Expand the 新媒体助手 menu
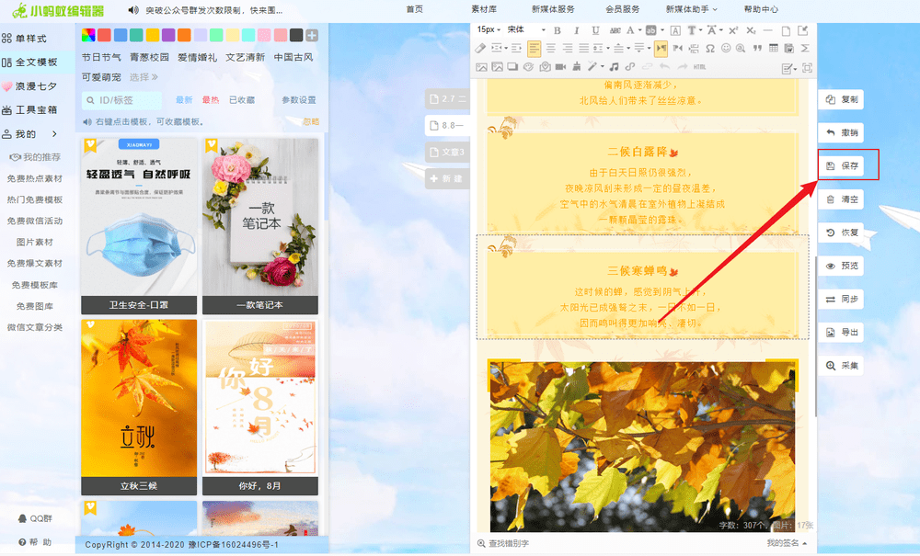Image resolution: width=920 pixels, height=556 pixels. point(691,9)
